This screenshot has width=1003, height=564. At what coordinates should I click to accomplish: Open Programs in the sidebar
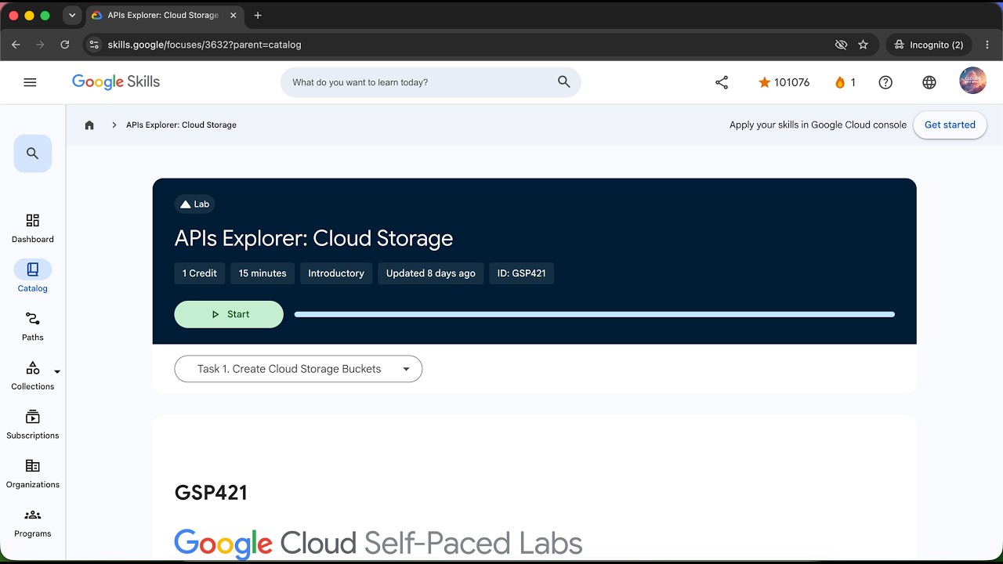click(33, 522)
